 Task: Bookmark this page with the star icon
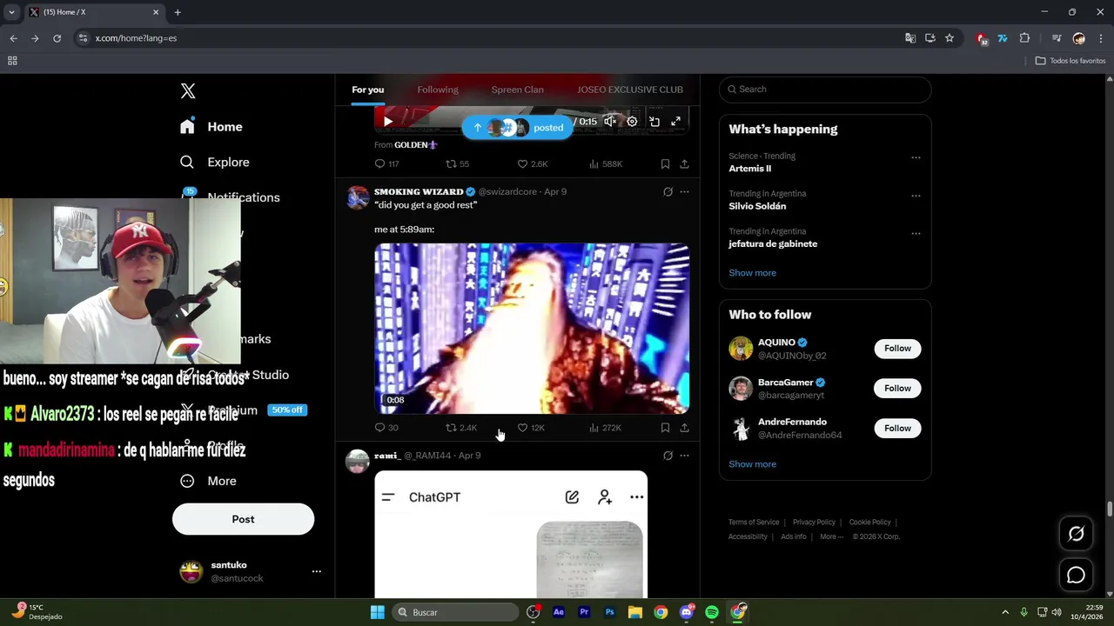pos(950,38)
